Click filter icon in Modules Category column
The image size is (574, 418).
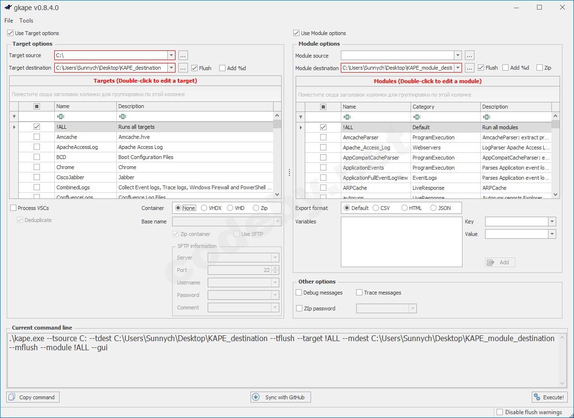pyautogui.click(x=417, y=117)
